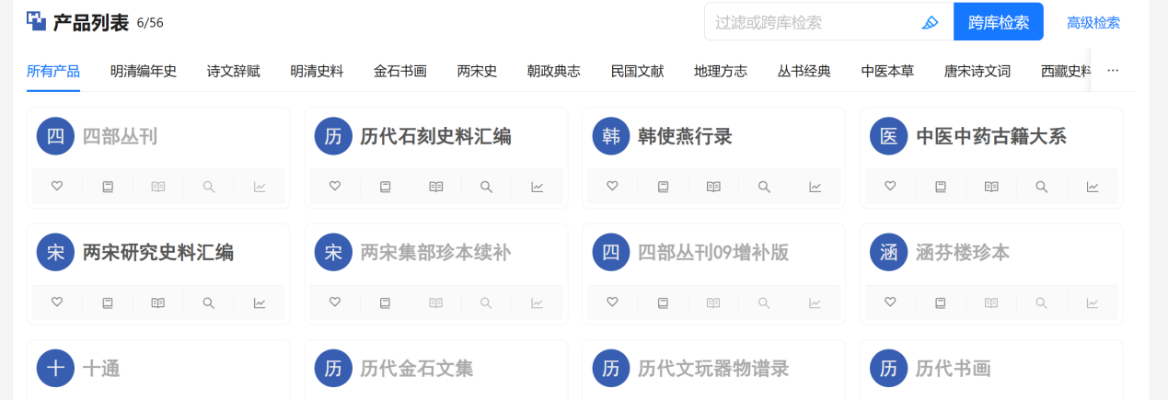Click the book catalog icon under 历代石刻史料汇编
This screenshot has height=400, width=1168.
pos(386,187)
